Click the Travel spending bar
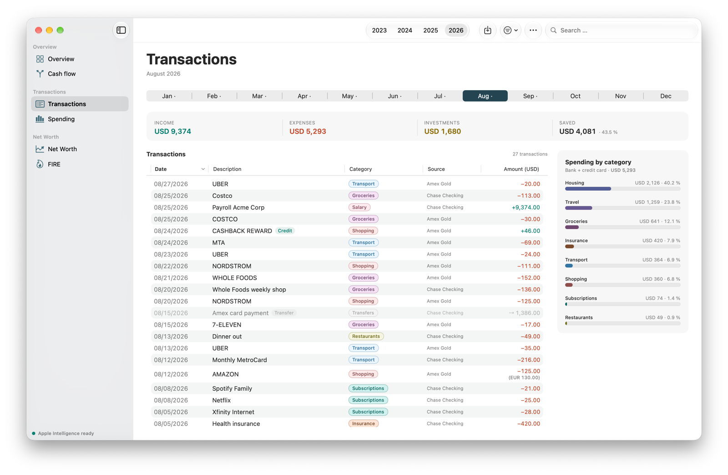The image size is (728, 475). 622,208
